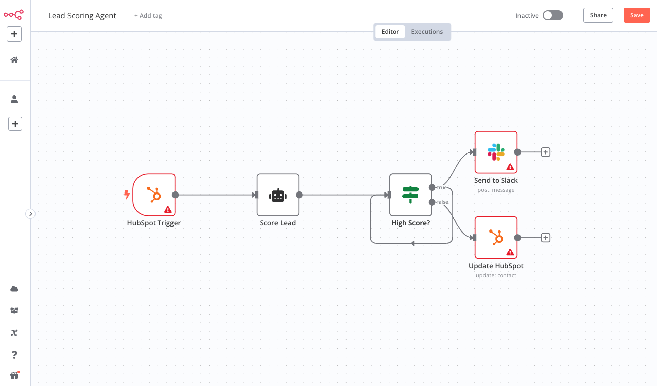This screenshot has height=386, width=657.
Task: Click the High Score? label text
Action: pos(410,223)
